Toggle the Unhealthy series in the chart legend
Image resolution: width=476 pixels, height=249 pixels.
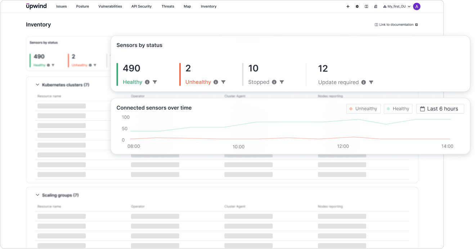[x=363, y=109]
